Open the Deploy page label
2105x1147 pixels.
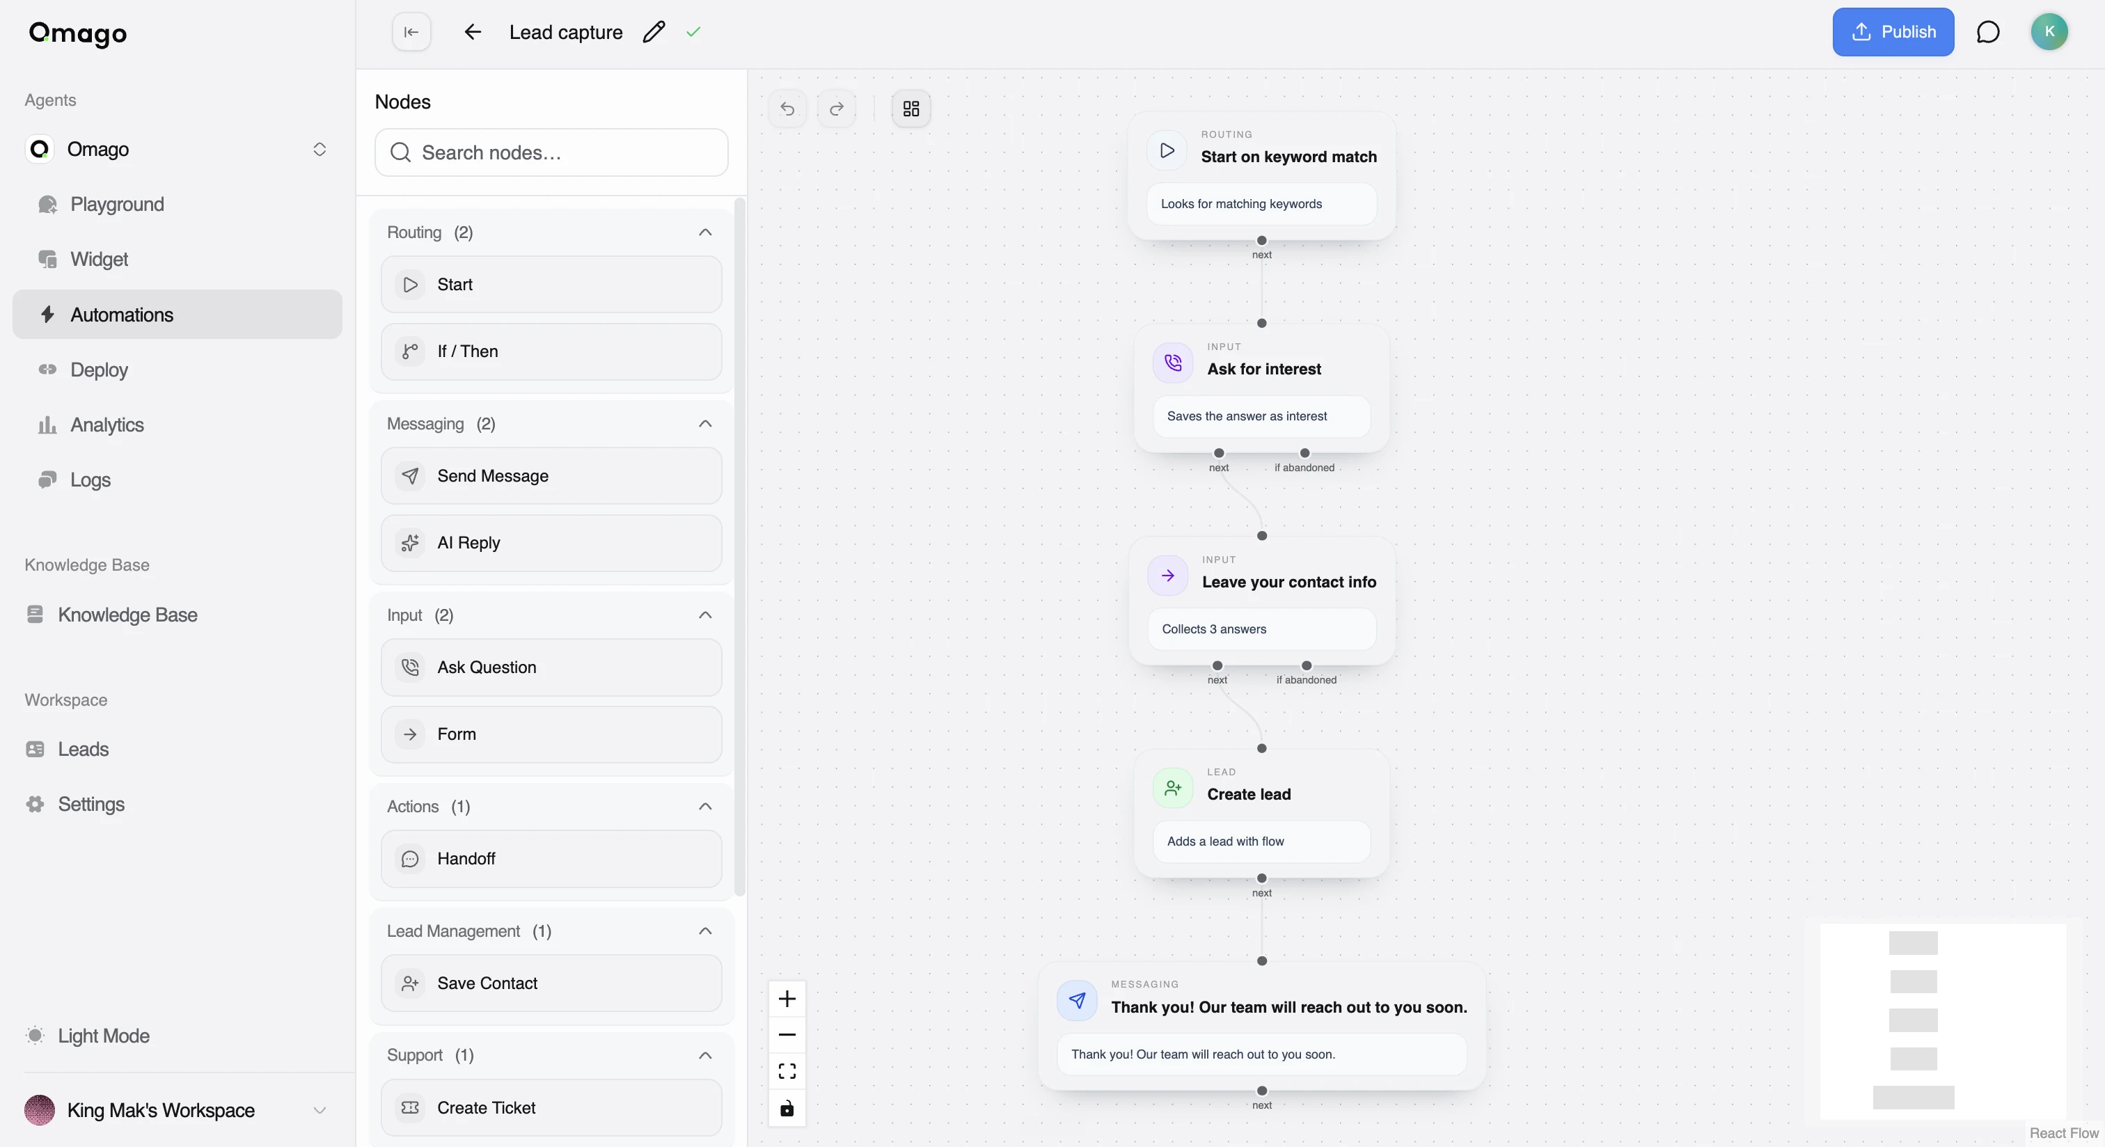(99, 370)
